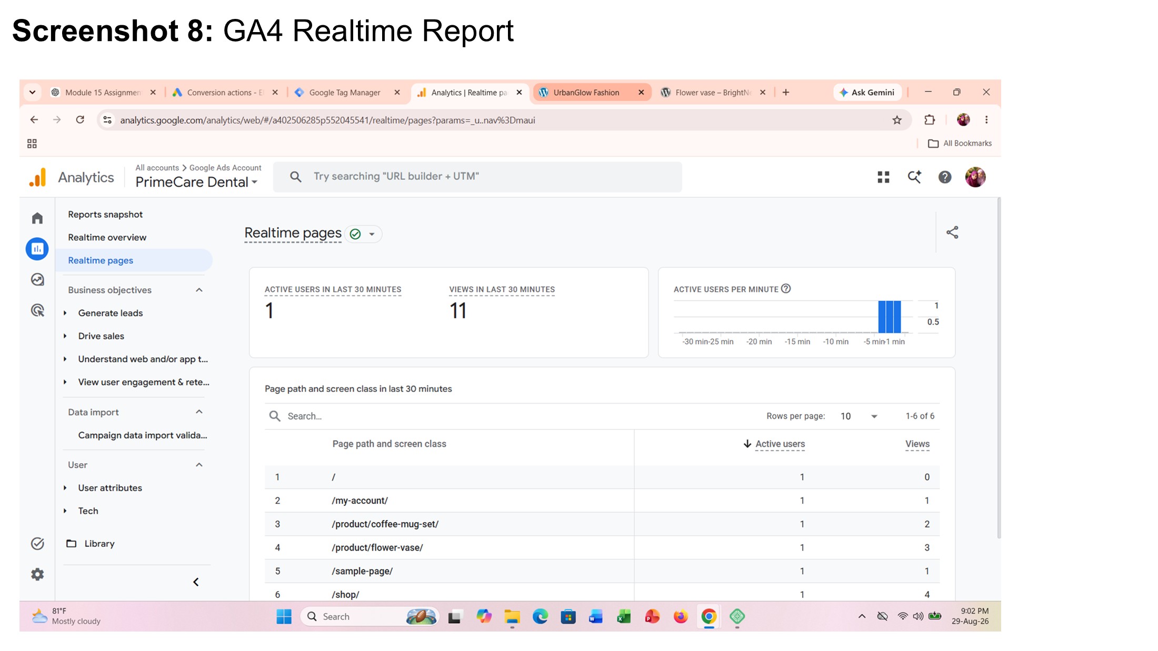This screenshot has height=651, width=1158.
Task: Switch to the Conversion actions tab
Action: pyautogui.click(x=225, y=93)
